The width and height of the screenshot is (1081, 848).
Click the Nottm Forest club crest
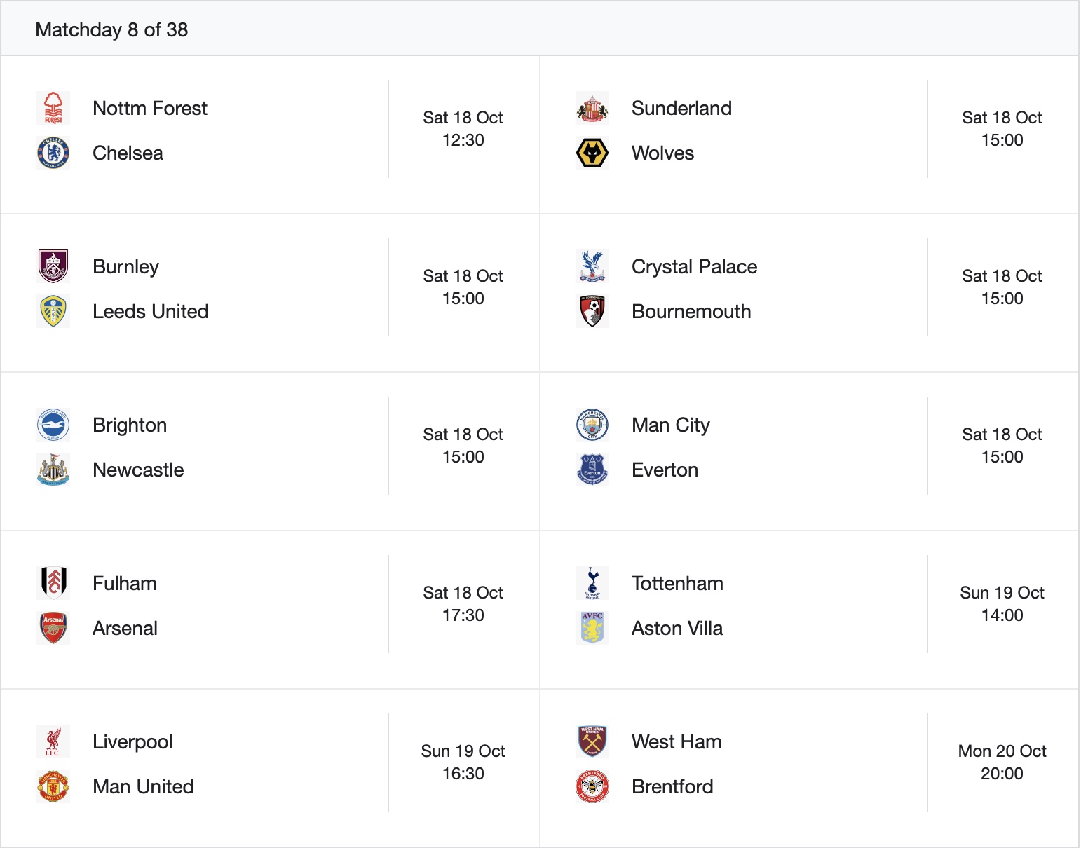(53, 108)
